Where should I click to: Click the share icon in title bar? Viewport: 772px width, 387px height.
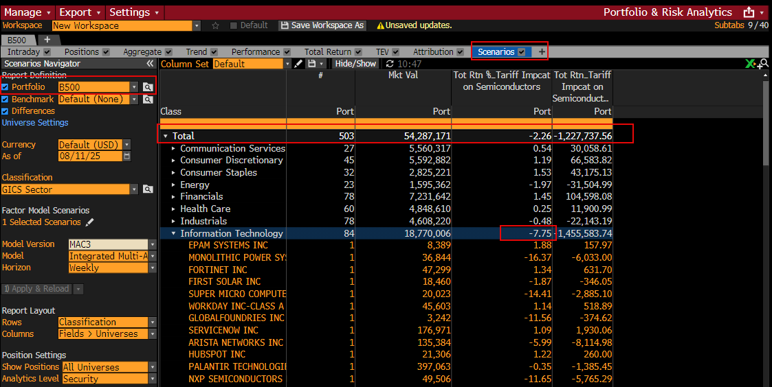(749, 12)
